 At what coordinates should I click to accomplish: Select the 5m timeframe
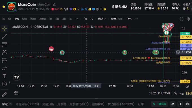coord(24,19)
